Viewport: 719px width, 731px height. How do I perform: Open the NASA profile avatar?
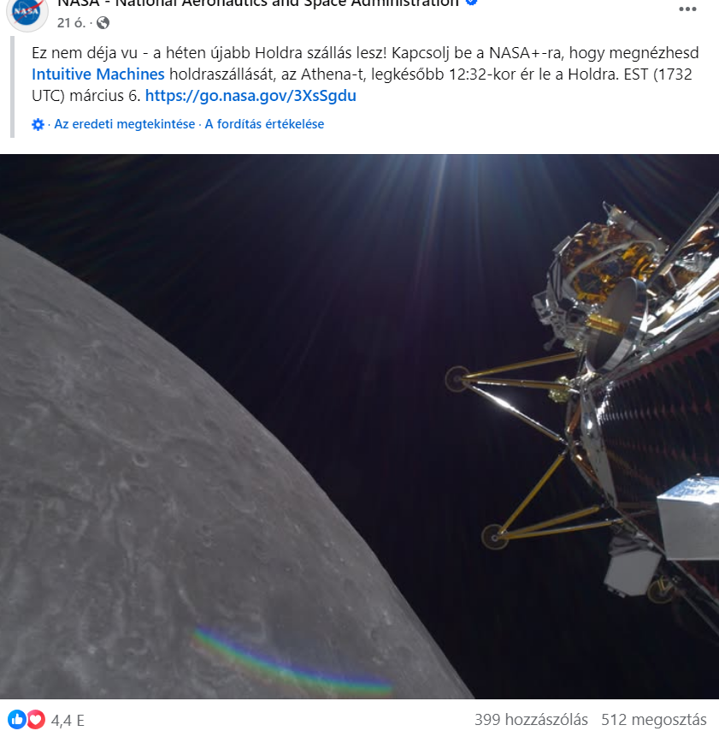27,12
